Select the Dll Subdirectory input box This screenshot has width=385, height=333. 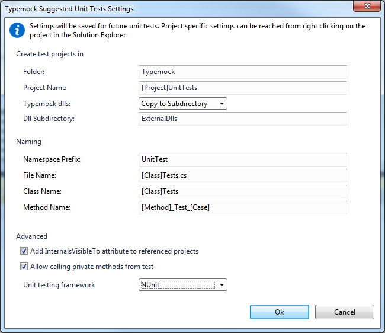click(x=242, y=119)
